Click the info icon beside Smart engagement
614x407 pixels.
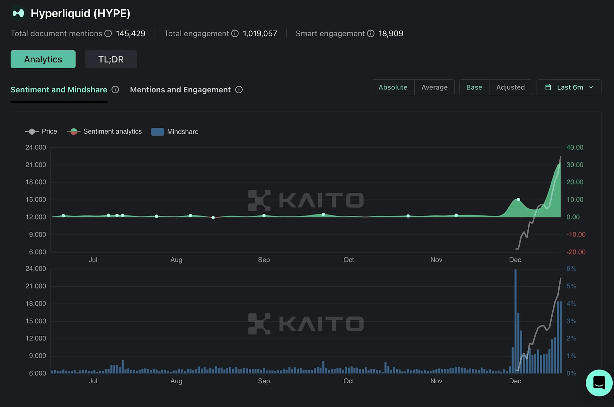(x=371, y=34)
